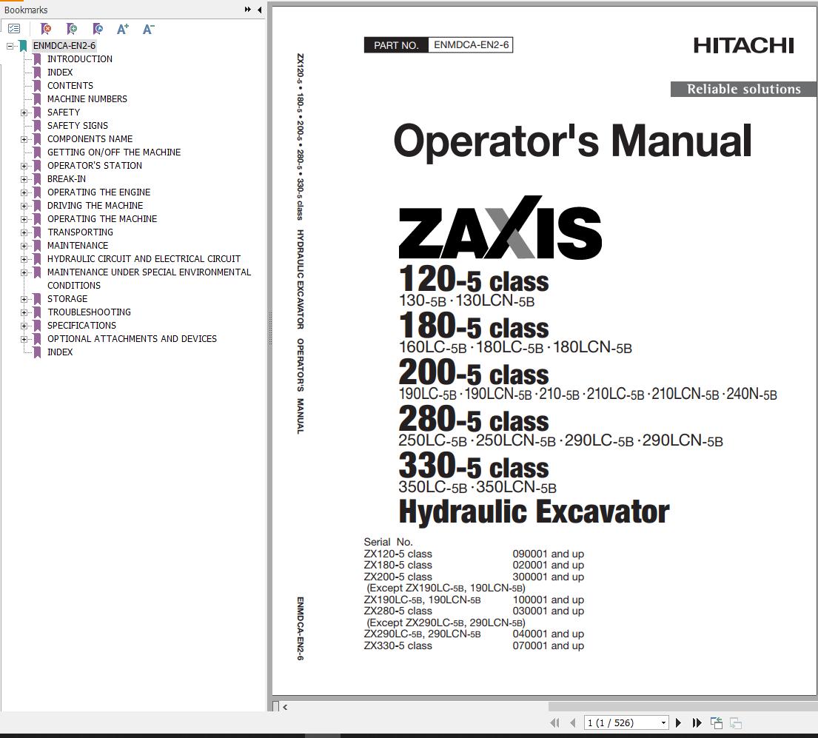The width and height of the screenshot is (818, 738).
Task: Open the SAFETY bookmark text
Action: coord(64,112)
